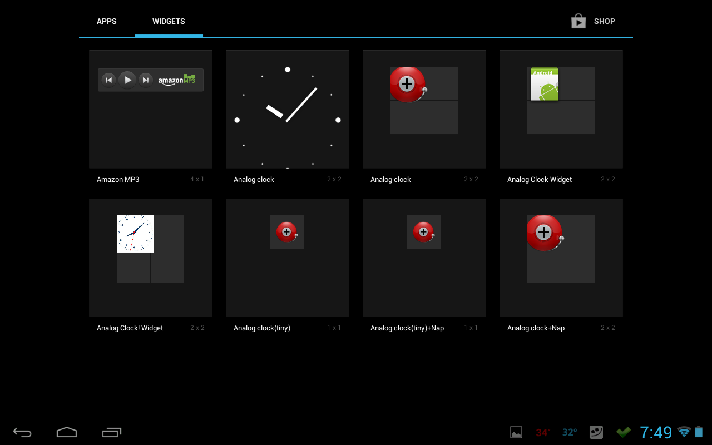This screenshot has height=445, width=712.
Task: Open the SHOP link
Action: (x=605, y=21)
